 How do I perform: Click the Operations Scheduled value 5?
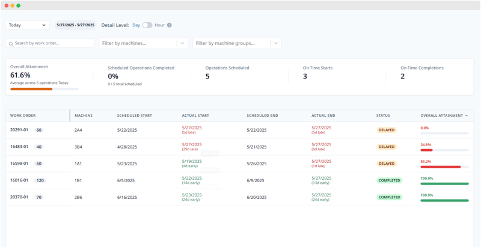[207, 77]
